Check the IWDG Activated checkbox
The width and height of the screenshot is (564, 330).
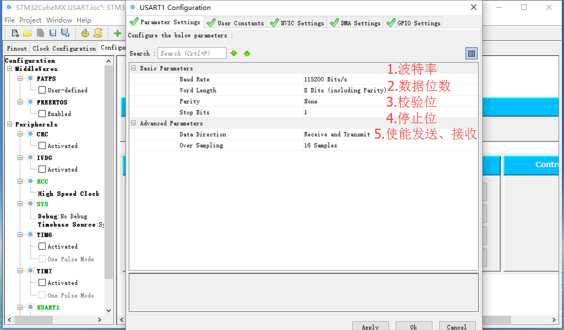click(42, 169)
